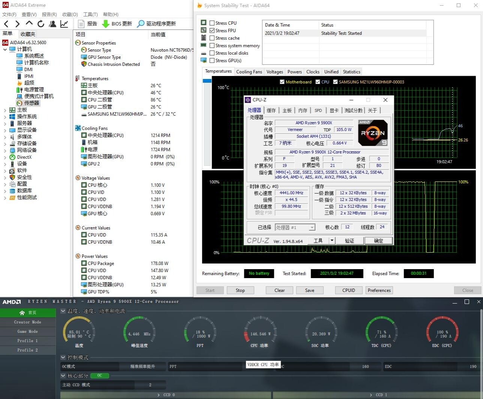Expand the 显示设备 tree node
This screenshot has height=399, width=483.
pos(5,130)
